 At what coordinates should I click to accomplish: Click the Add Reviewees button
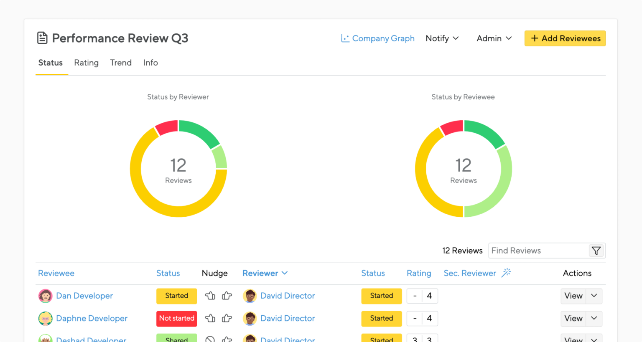(565, 38)
